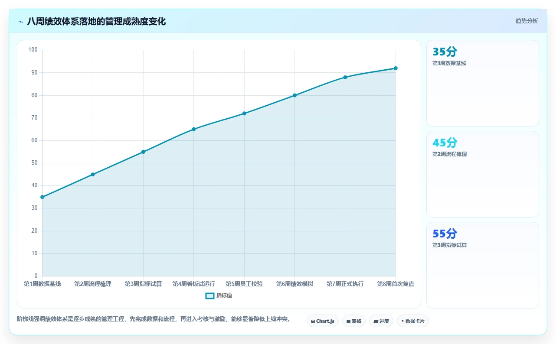Click the title 八周绩效体系落地的管理成熟度变化
Viewport: 556px width, 344px height.
96,21
